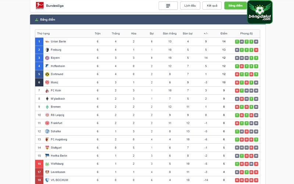Click the Bàn thắng column header
This screenshot has width=294, height=184.
170,33
